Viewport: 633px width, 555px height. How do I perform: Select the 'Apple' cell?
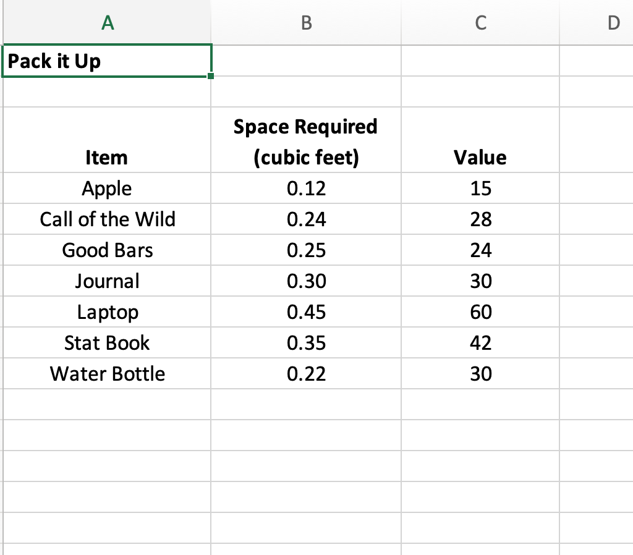(107, 188)
